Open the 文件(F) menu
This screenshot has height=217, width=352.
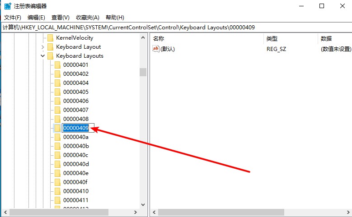[13, 18]
